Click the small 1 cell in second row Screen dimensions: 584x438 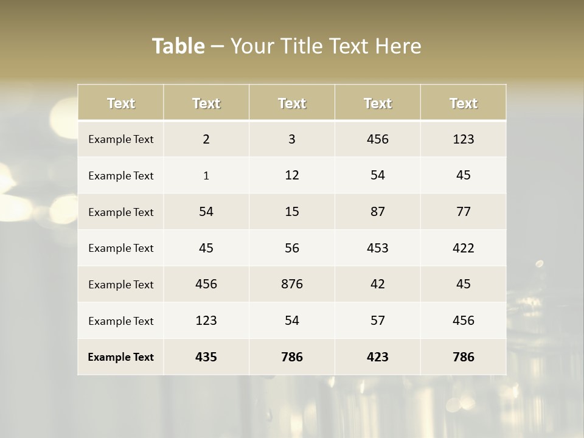coord(206,176)
